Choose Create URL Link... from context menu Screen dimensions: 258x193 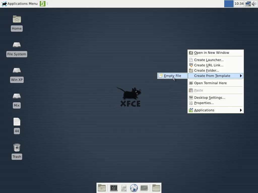(216, 65)
